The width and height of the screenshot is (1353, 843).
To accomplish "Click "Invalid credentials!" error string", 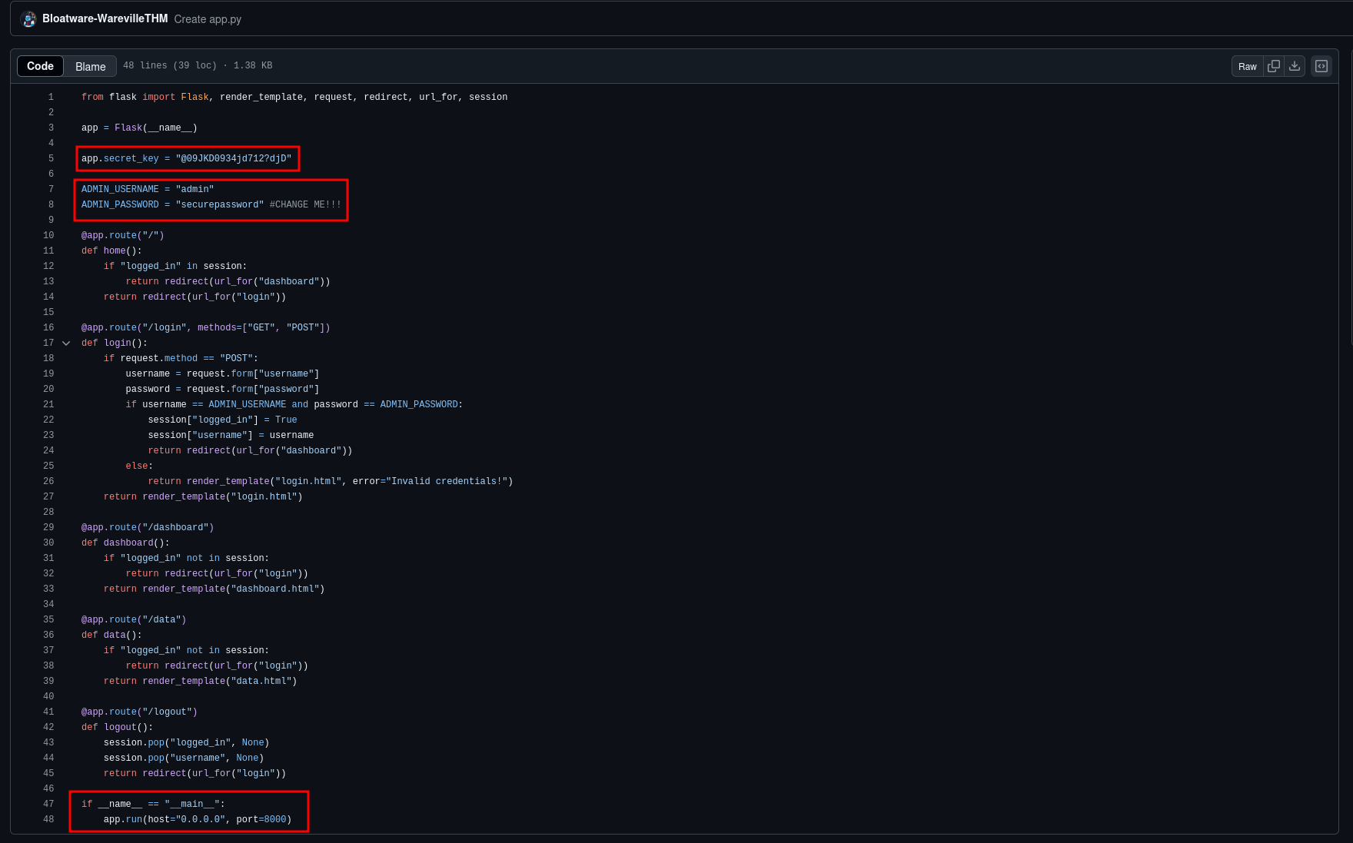I will coord(447,482).
